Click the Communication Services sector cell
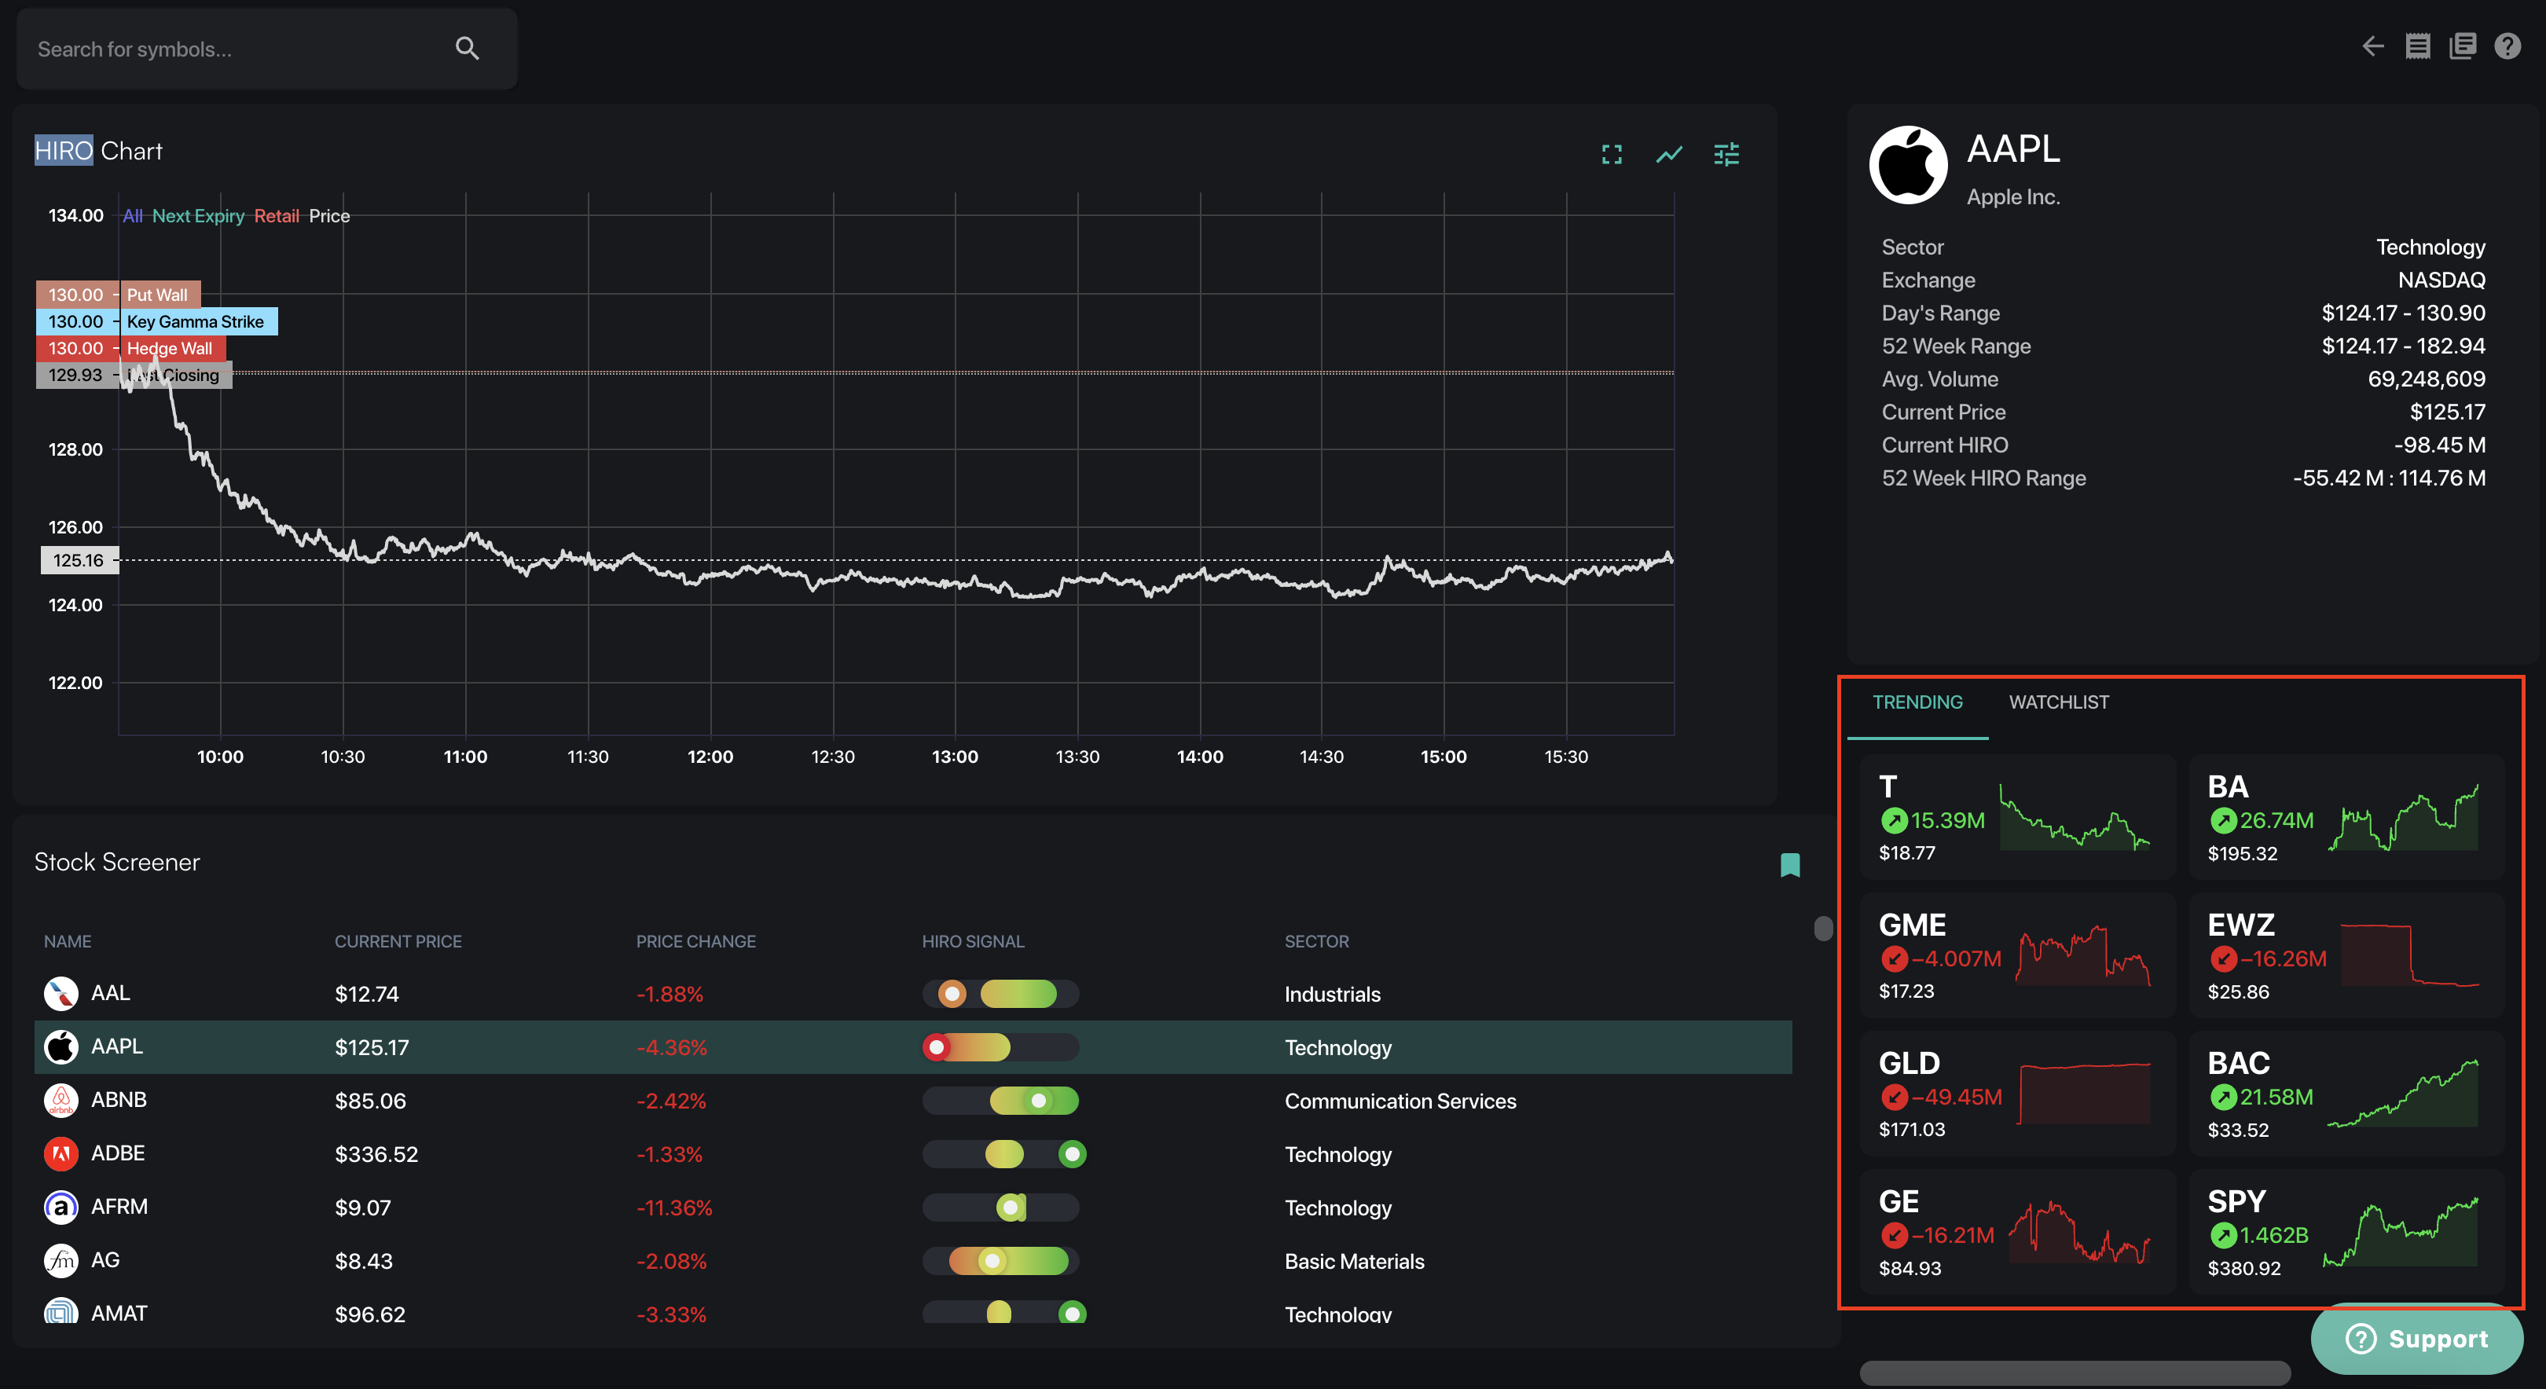Screen dimensions: 2546x1389 pyautogui.click(x=1400, y=1101)
